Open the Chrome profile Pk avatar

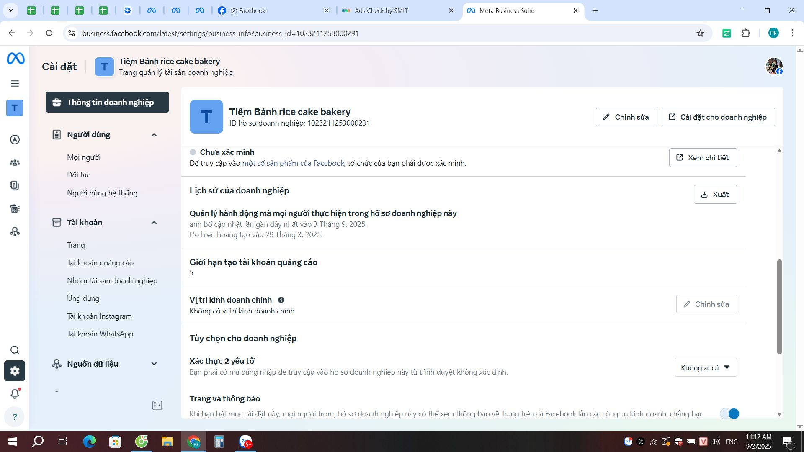click(773, 33)
